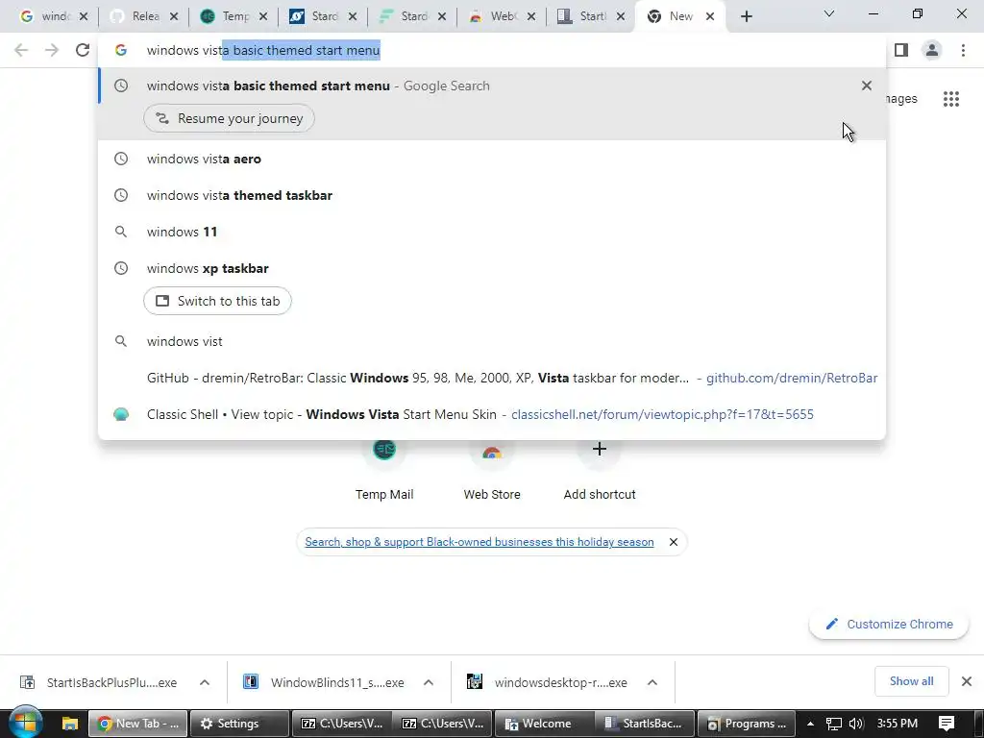Open the side panel icon
The height and width of the screenshot is (738, 984).
click(x=901, y=50)
